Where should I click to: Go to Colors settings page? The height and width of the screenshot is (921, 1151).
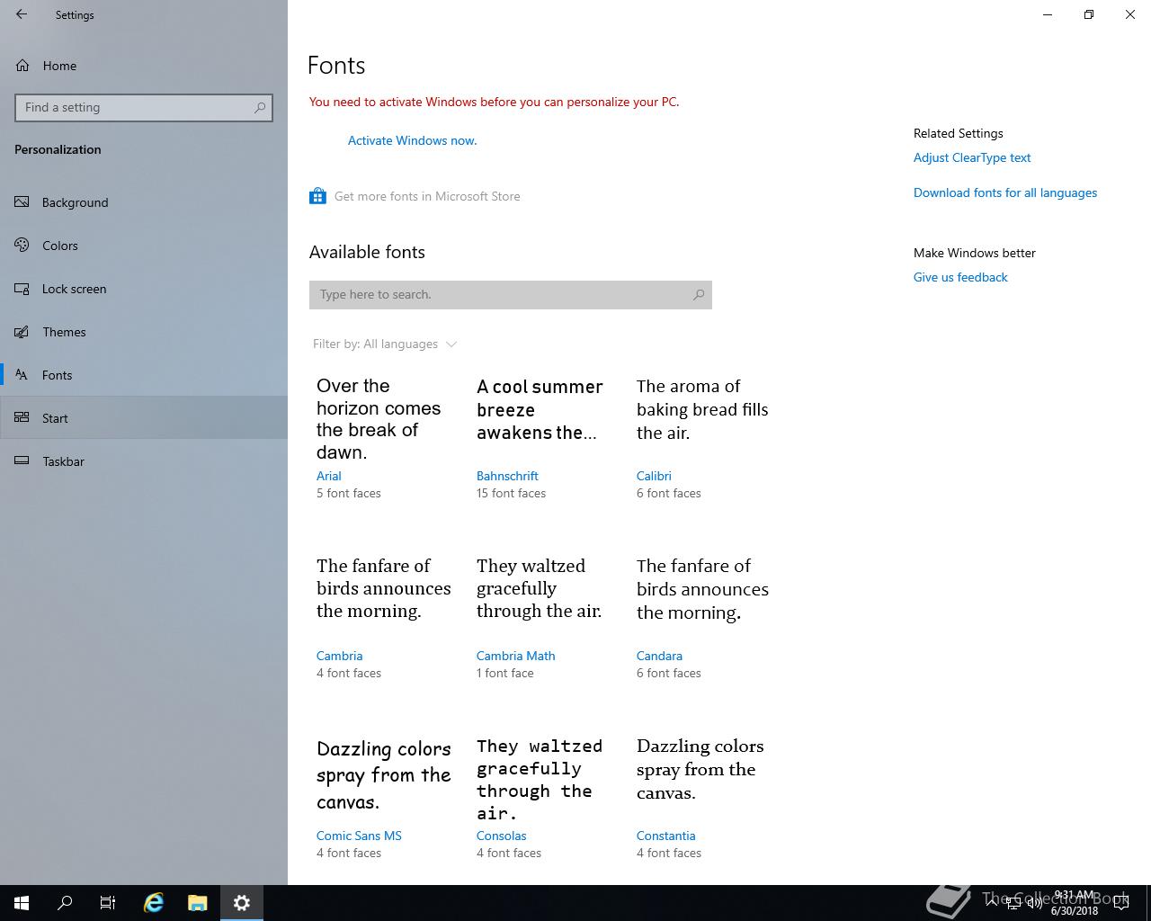144,246
